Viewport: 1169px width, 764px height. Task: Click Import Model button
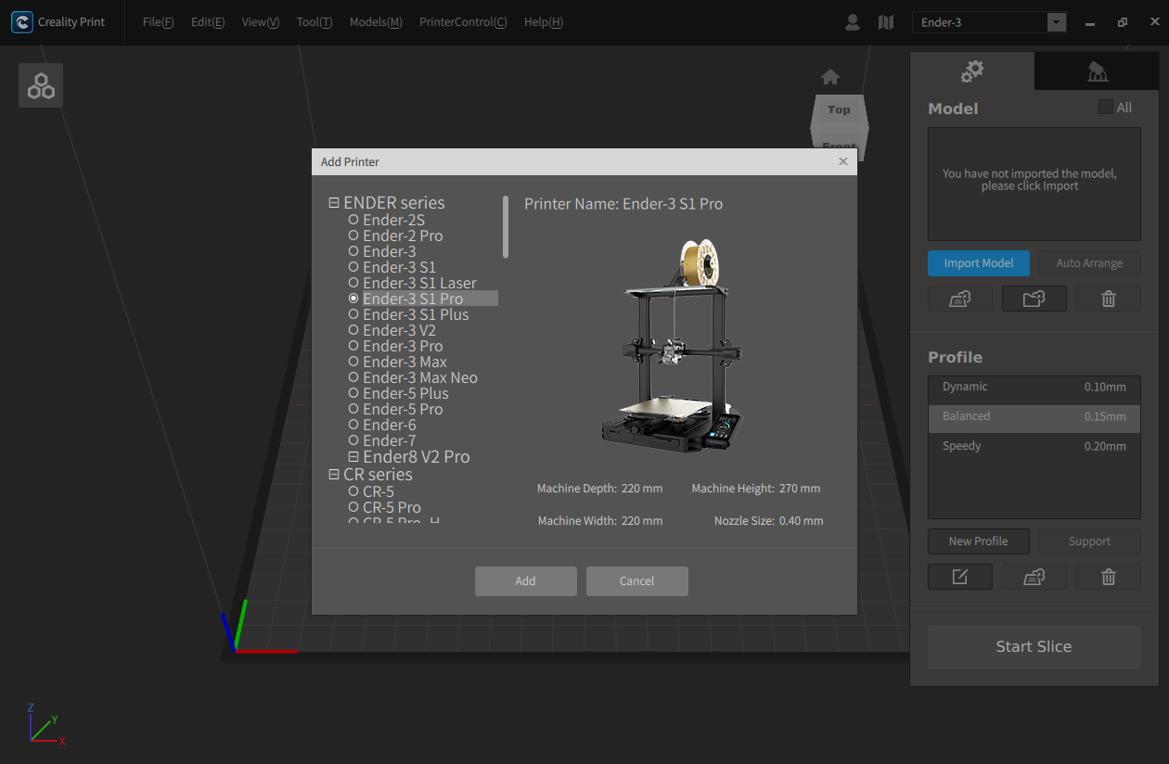point(979,263)
